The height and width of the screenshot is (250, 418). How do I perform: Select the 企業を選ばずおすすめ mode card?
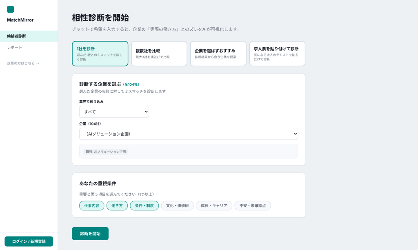218,54
